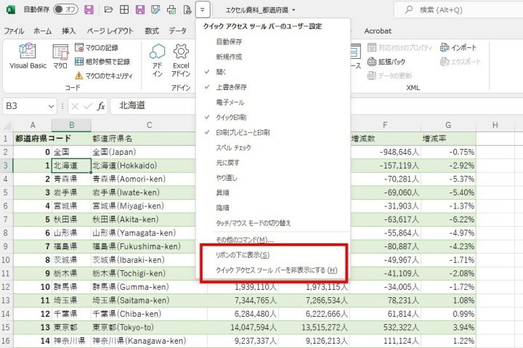Click the Quick Print icon in Quick Access
This screenshot has width=523, height=348.
(171, 9)
